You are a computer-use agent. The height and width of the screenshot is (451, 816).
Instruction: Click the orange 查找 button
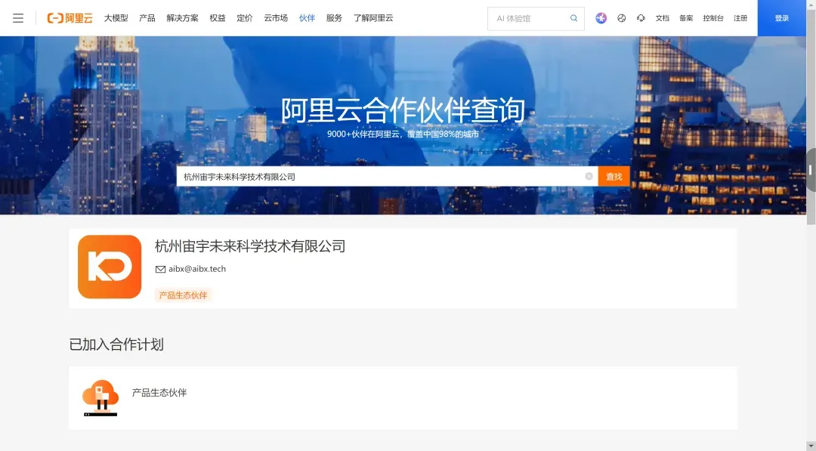[614, 176]
